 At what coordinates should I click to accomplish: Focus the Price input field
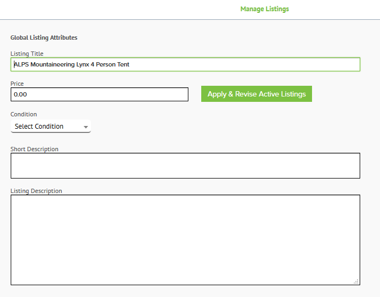100,94
